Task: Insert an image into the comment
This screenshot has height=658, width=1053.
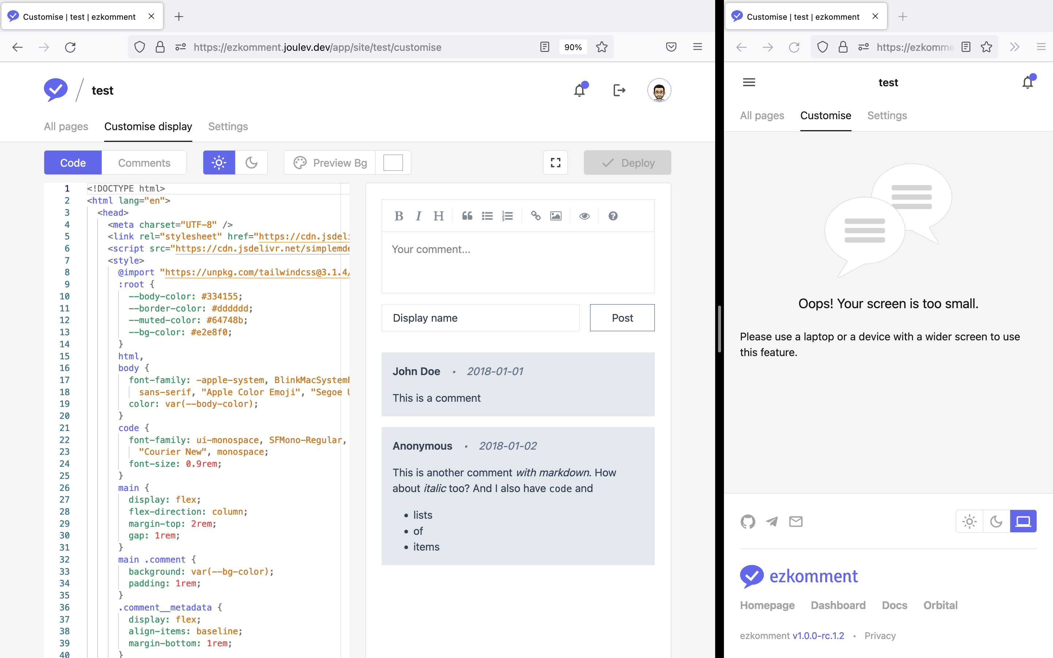Action: [556, 215]
